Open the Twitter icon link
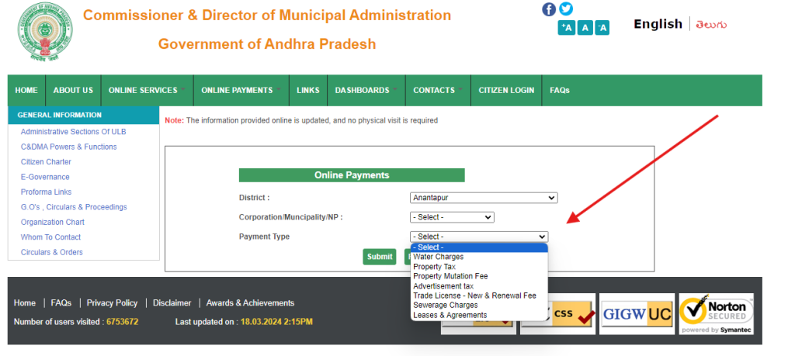 click(566, 9)
